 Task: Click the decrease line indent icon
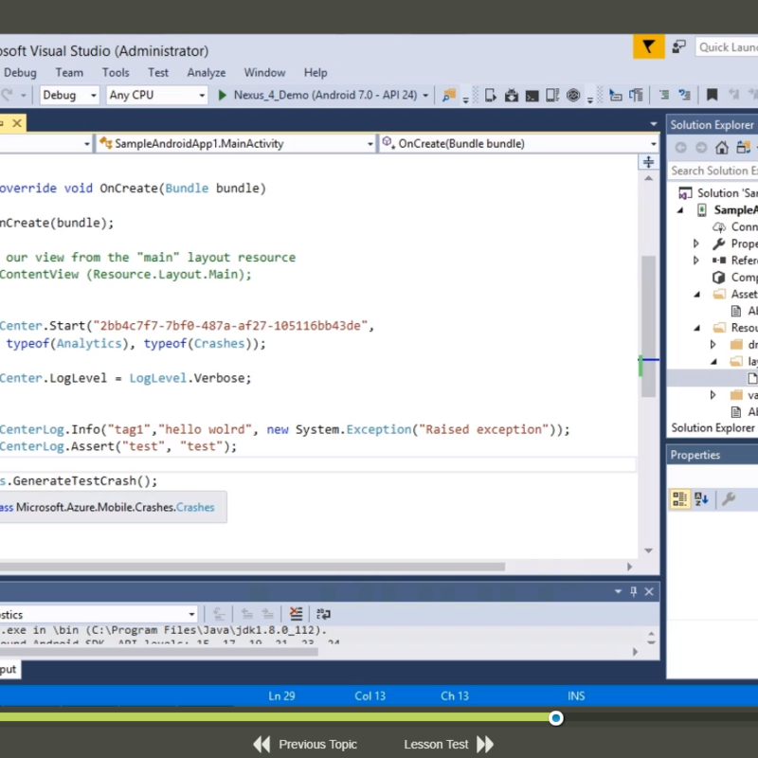coord(664,96)
